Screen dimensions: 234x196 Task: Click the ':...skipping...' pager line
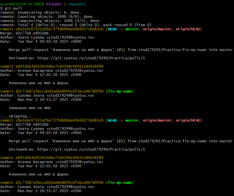pyautogui.click(x=16, y=116)
